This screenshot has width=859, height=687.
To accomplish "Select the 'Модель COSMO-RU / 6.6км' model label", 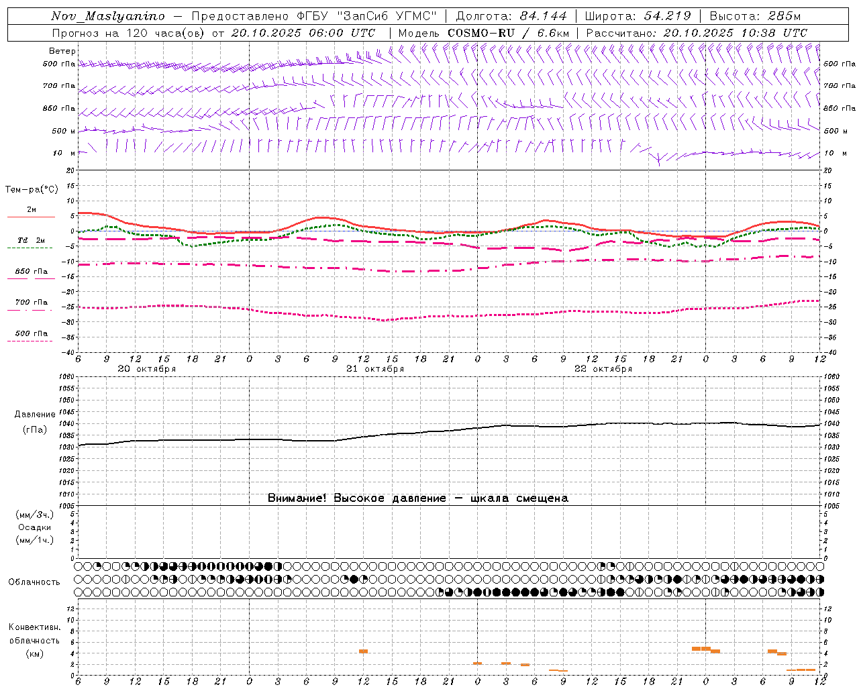I will (x=484, y=32).
